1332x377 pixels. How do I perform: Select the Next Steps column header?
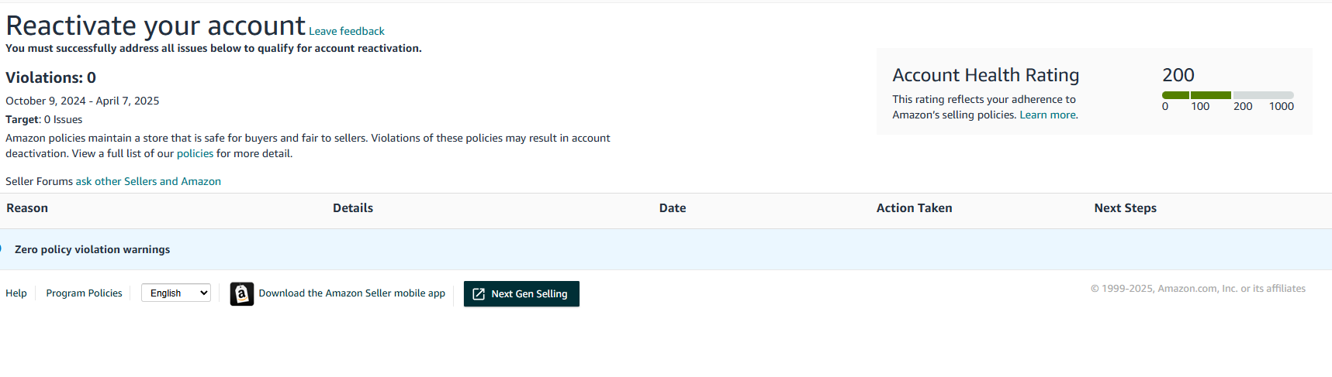click(1125, 208)
